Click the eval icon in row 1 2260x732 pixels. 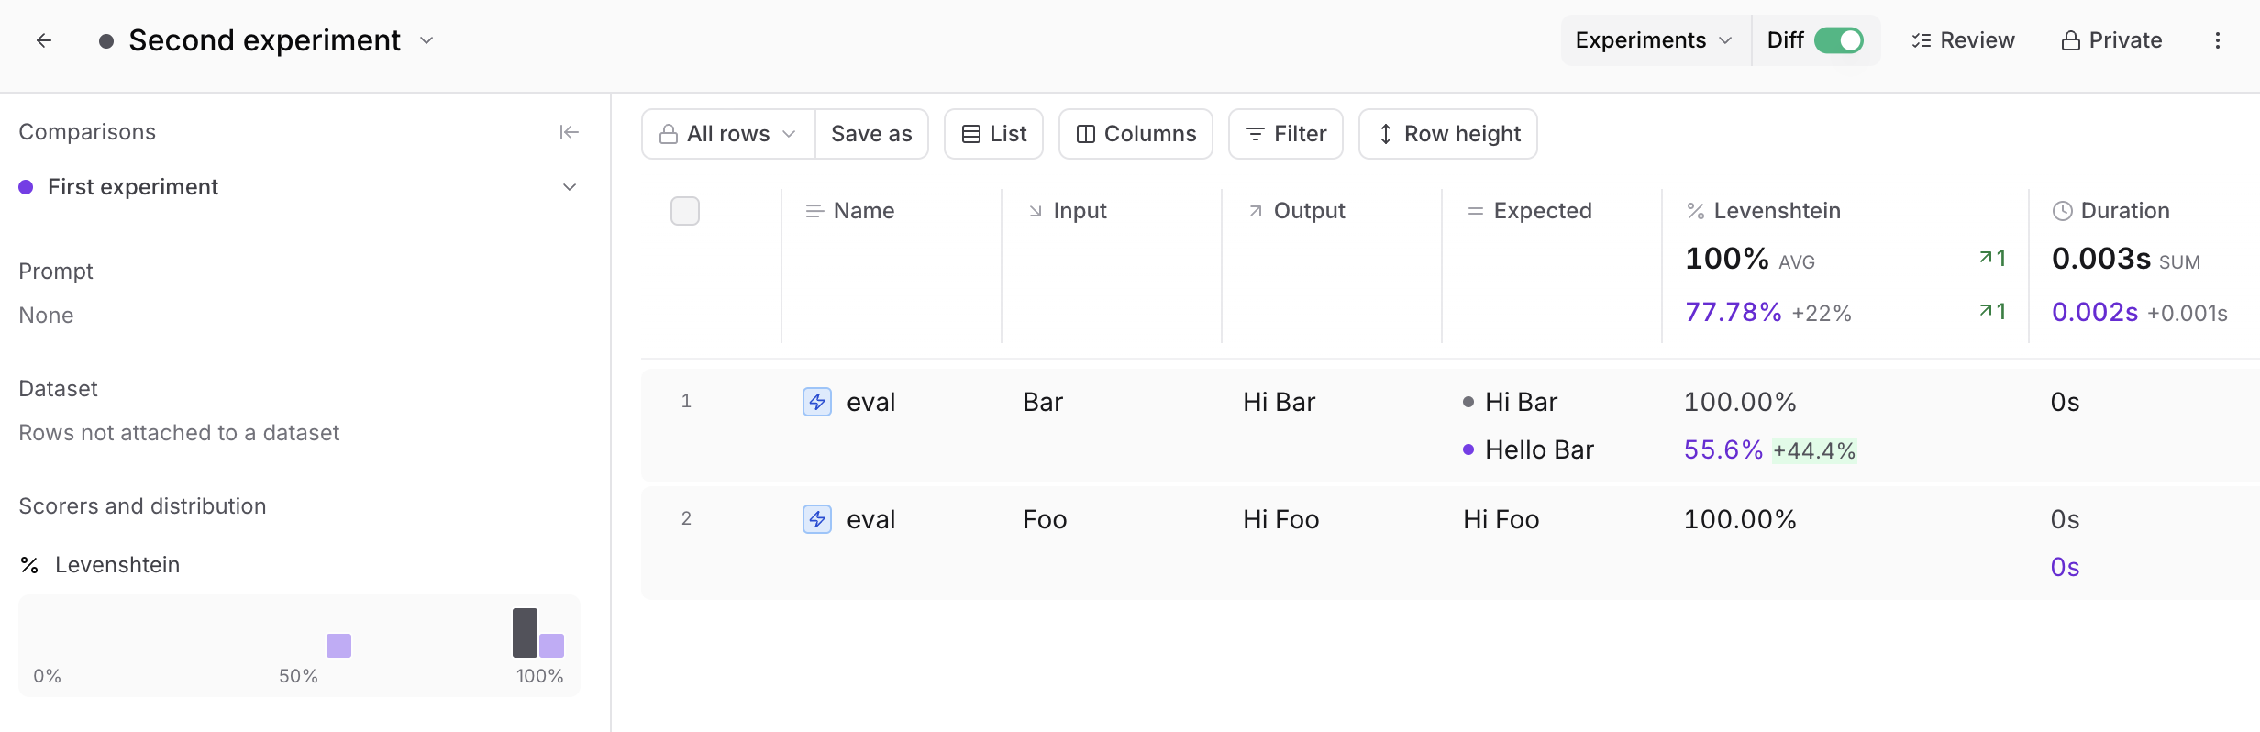[816, 402]
